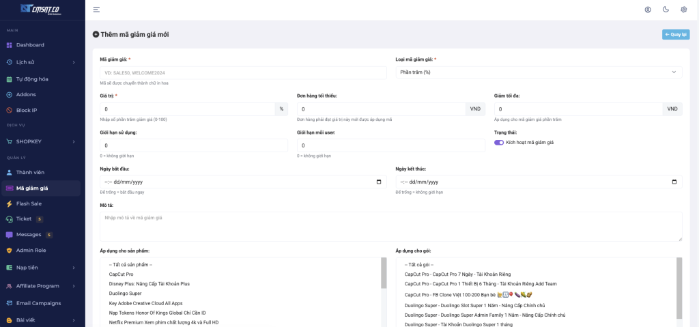Screen dimensions: 699x327
Task: Open Thành viên menu item
Action: (x=30, y=172)
